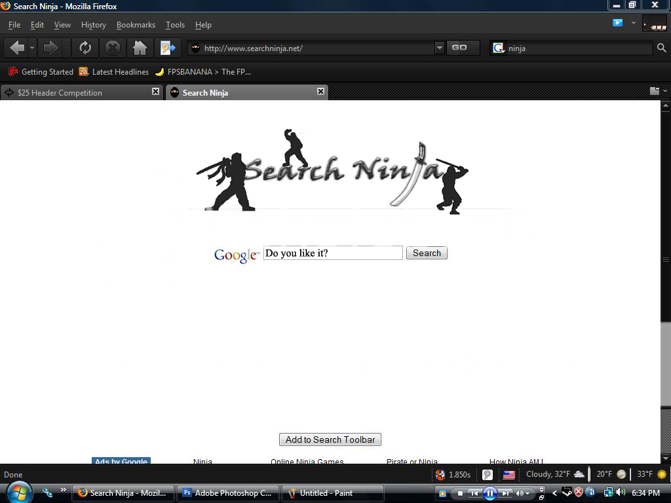
Task: Click the Forward arrow button
Action: pos(50,48)
